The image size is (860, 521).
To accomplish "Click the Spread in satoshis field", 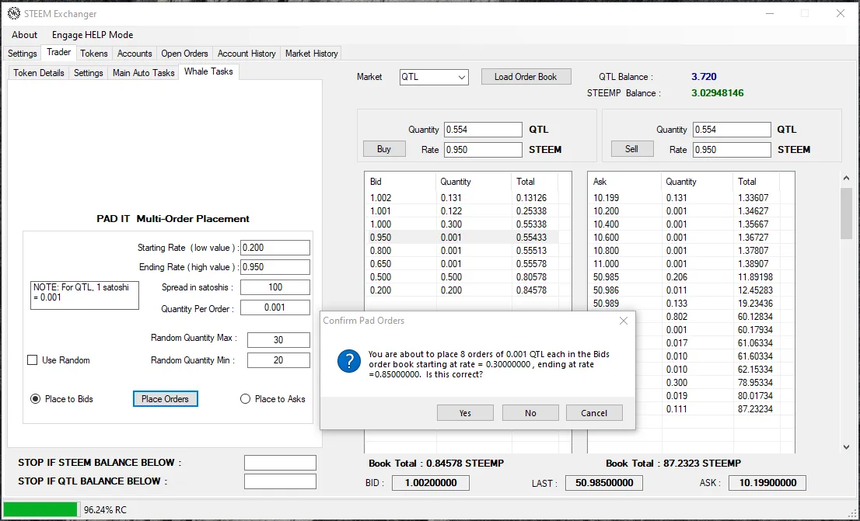I will tap(275, 287).
